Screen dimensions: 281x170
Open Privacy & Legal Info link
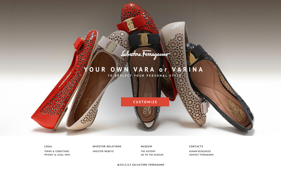point(57,155)
